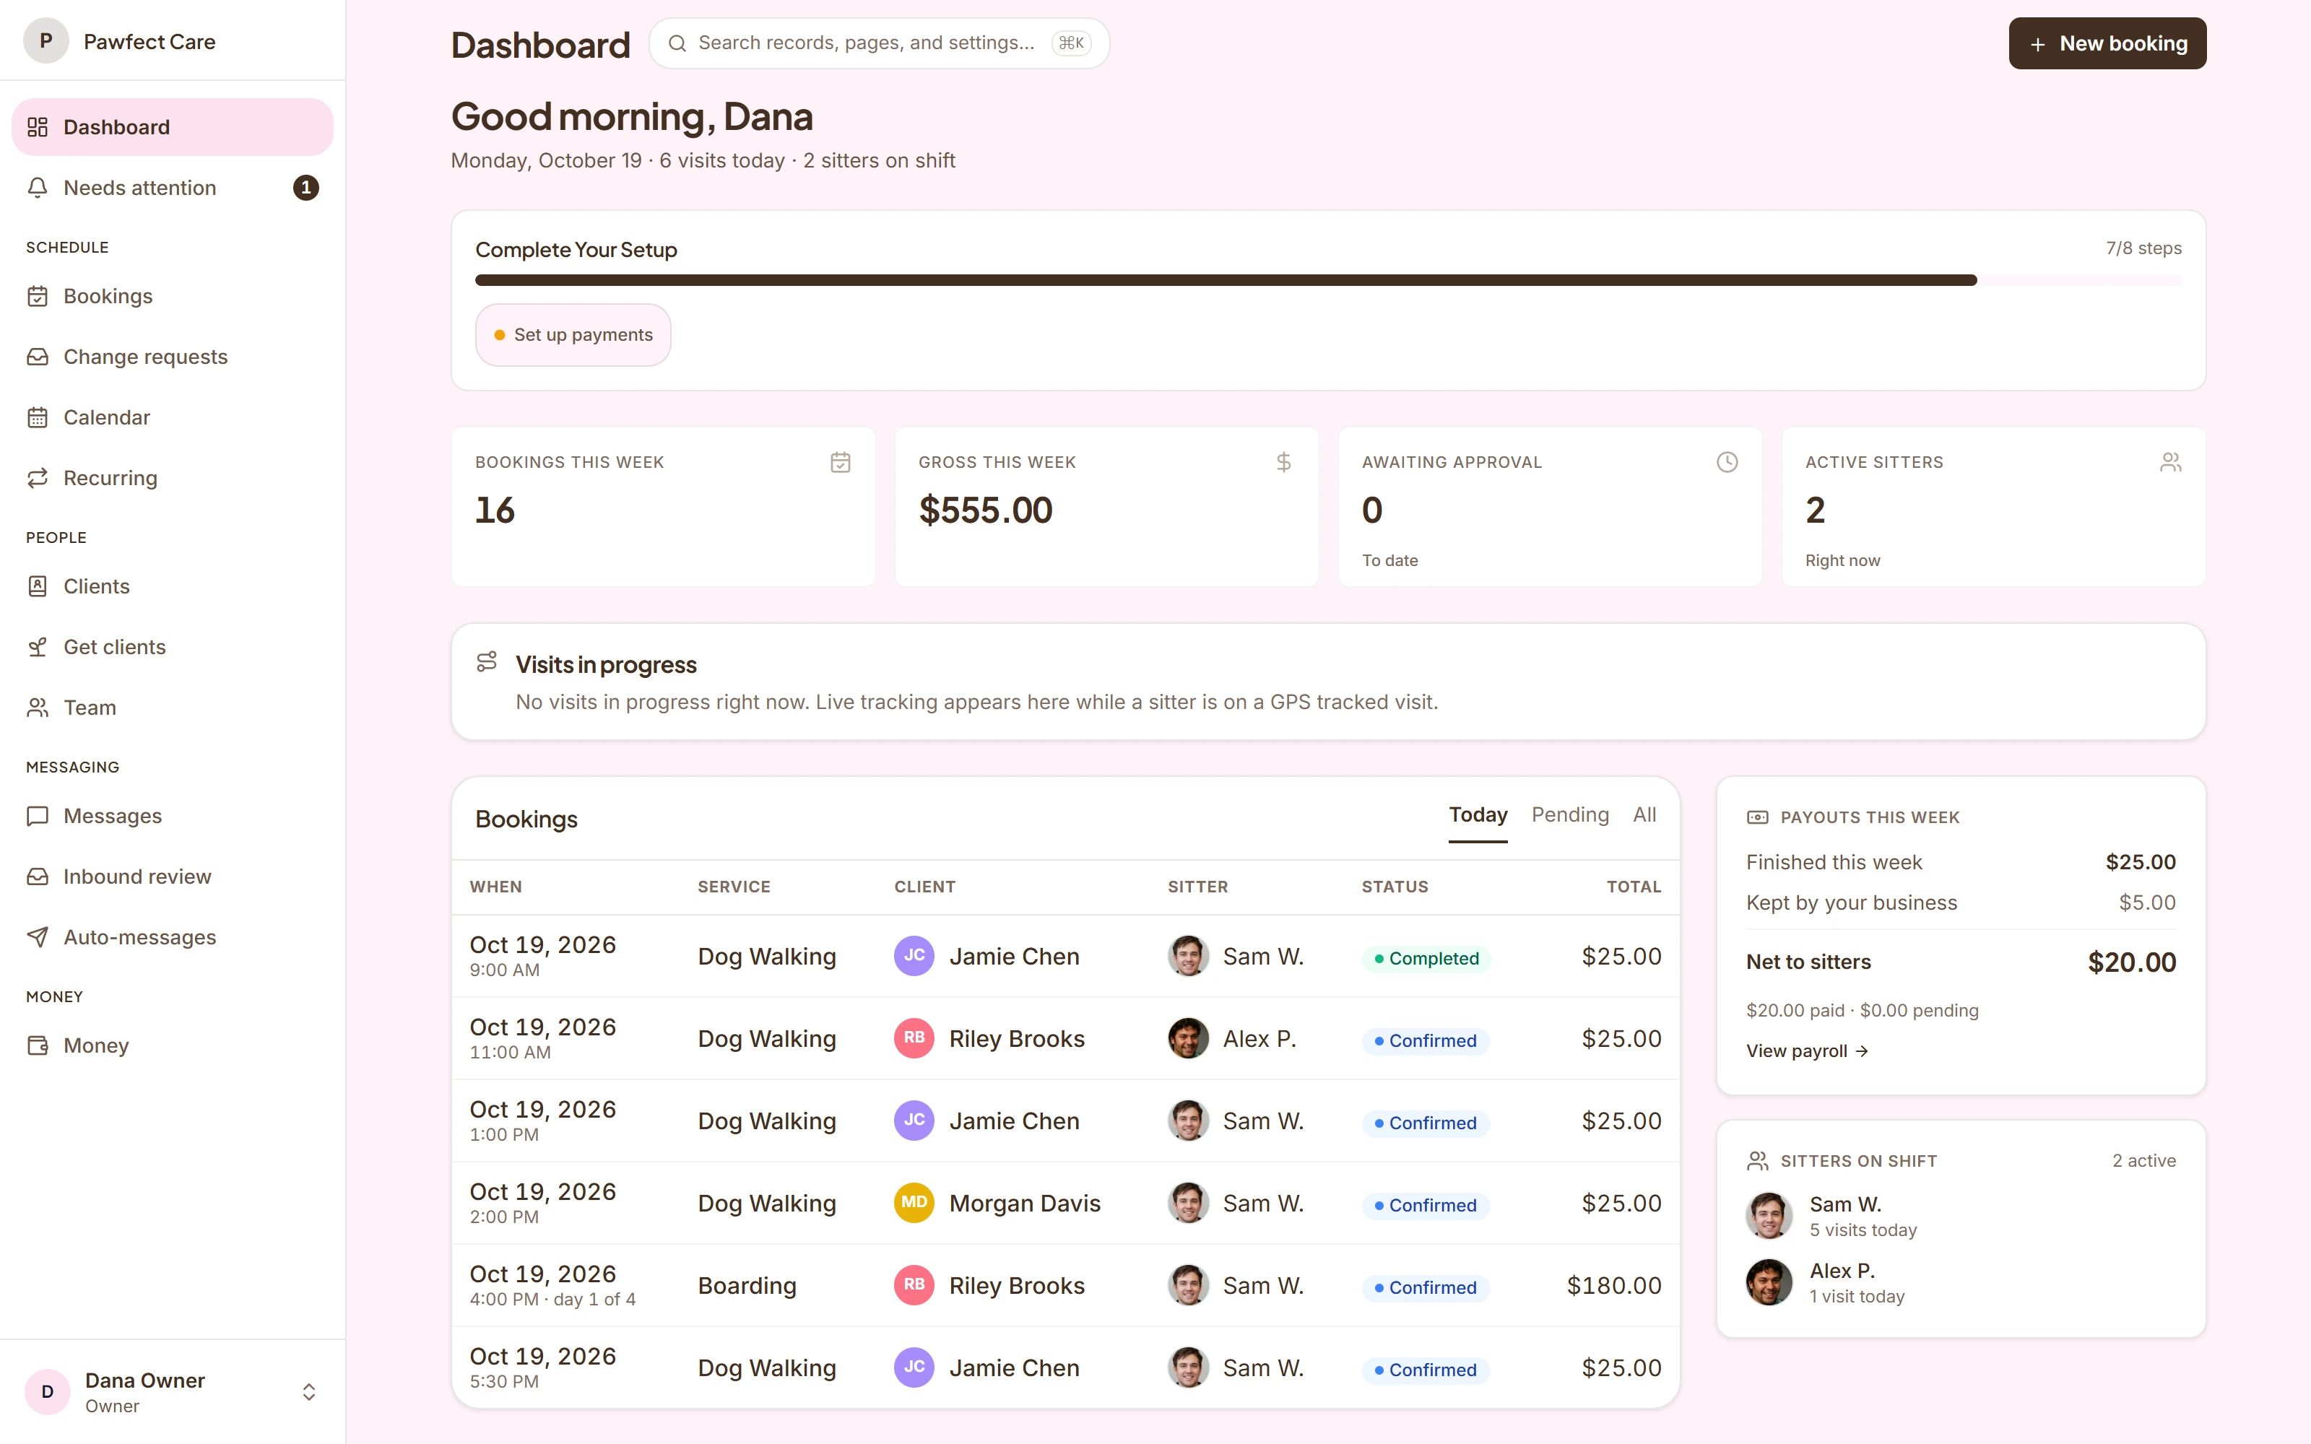Click the Clients contact icon
Viewport: 2311px width, 1444px height.
pos(38,586)
